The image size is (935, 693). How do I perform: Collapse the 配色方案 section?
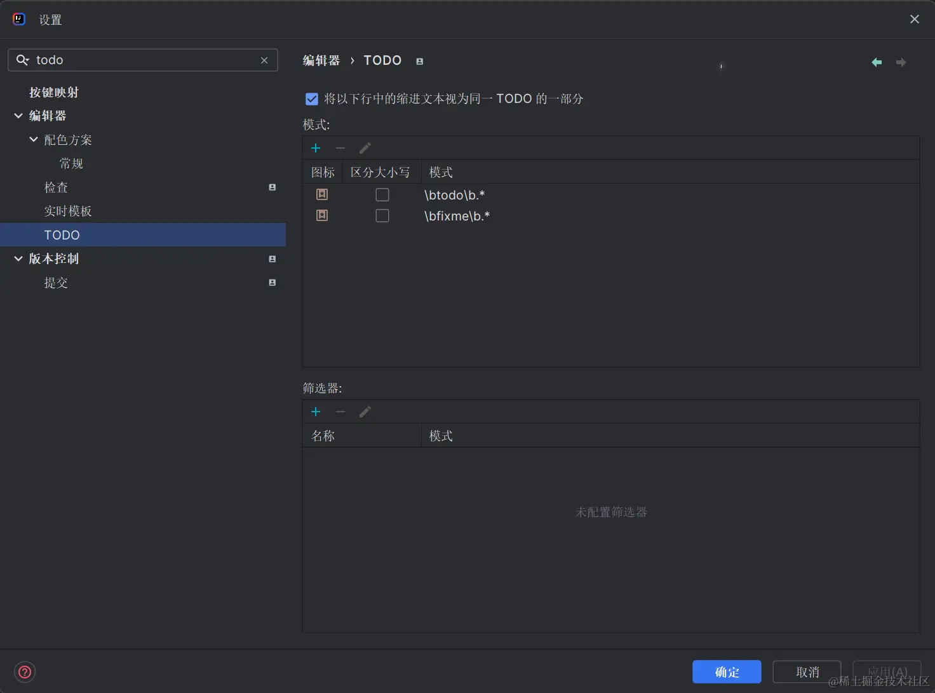[x=33, y=139]
